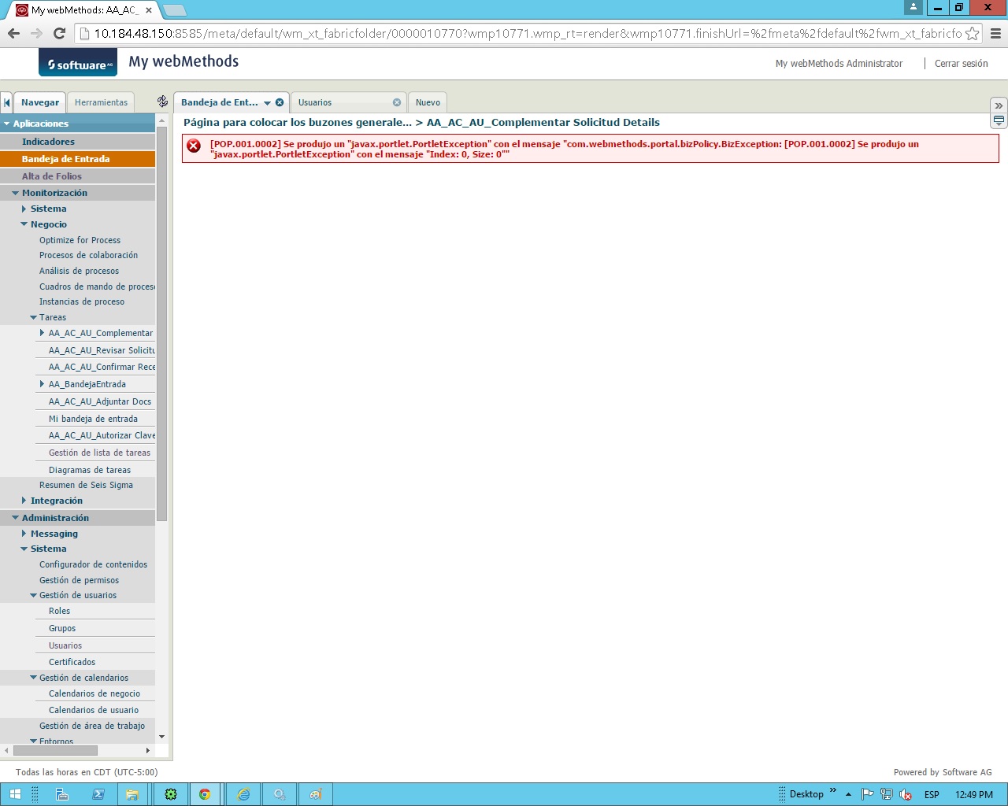Collapse the Gestión de usuarios node
The image size is (1008, 806).
pyautogui.click(x=33, y=595)
